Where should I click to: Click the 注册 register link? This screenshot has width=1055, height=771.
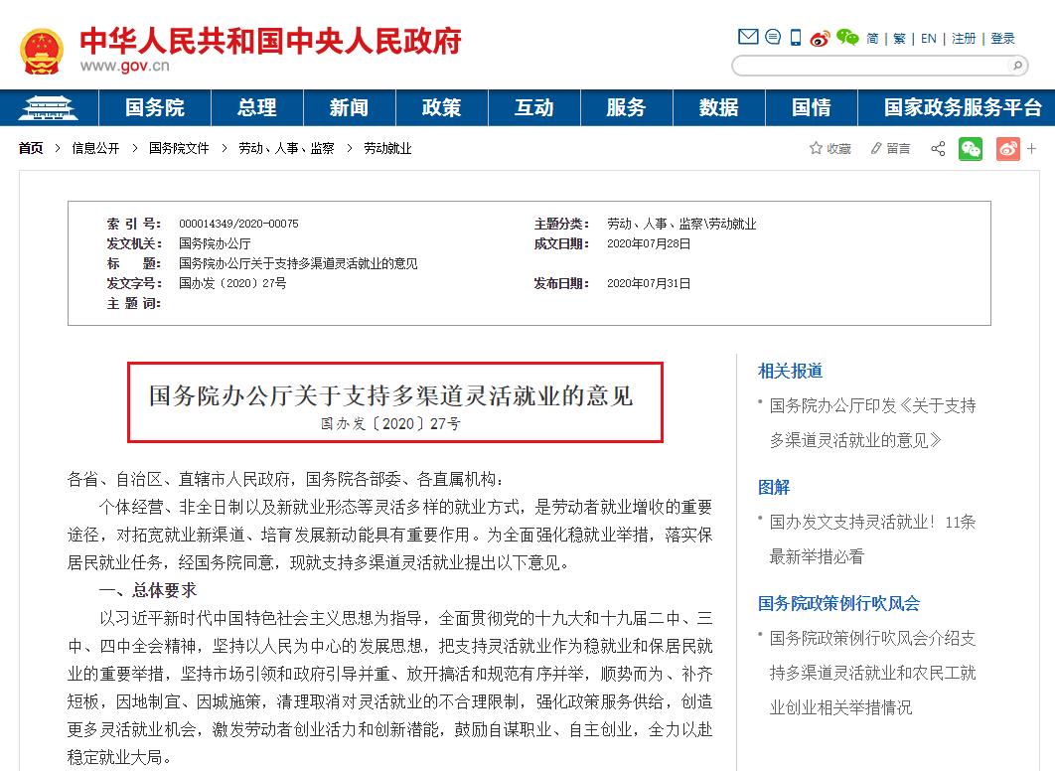(964, 39)
